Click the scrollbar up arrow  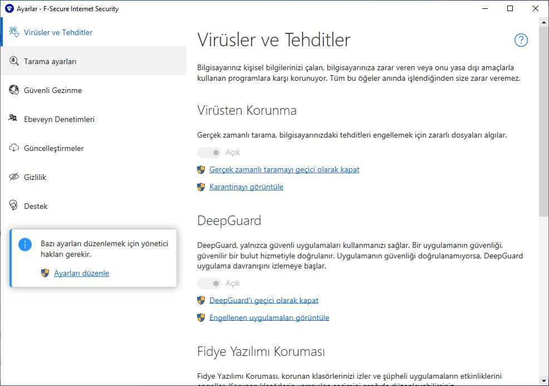[544, 21]
